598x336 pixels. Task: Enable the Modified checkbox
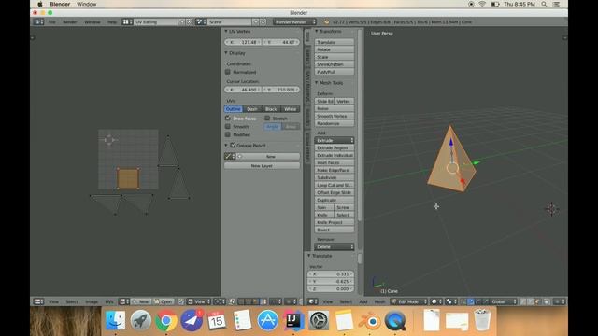point(228,134)
